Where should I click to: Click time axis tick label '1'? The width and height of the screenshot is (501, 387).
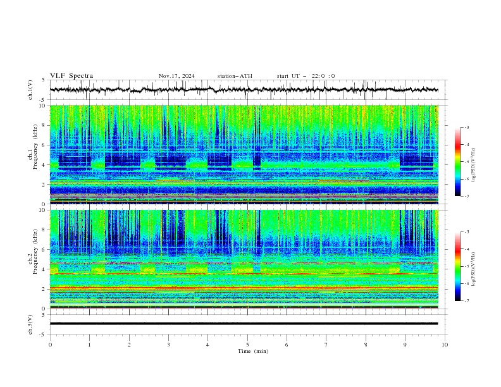pos(89,345)
